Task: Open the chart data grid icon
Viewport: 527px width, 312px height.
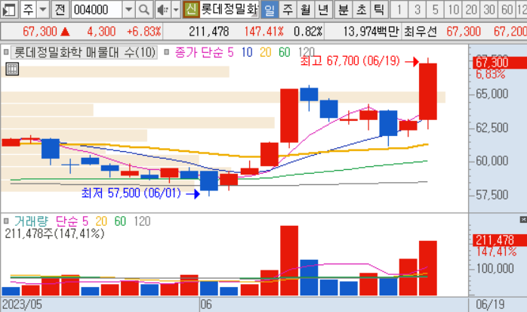Action: click(x=12, y=69)
